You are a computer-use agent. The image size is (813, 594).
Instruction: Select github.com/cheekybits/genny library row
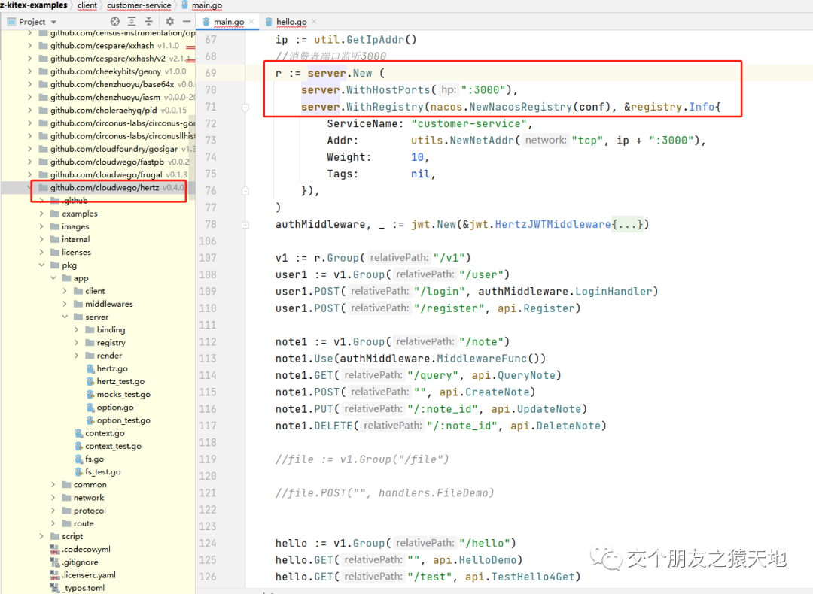(97, 71)
